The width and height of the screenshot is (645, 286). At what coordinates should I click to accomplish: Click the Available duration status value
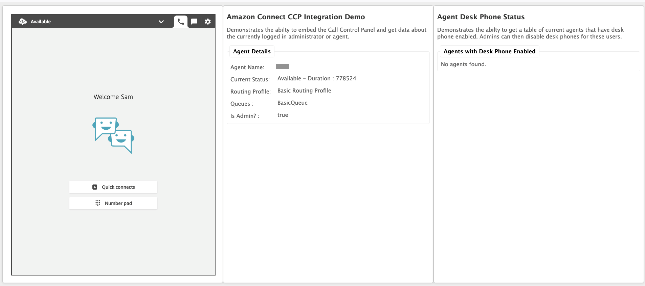click(317, 78)
